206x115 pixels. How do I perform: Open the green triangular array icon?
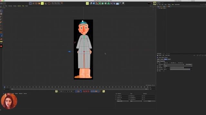pos(108,4)
